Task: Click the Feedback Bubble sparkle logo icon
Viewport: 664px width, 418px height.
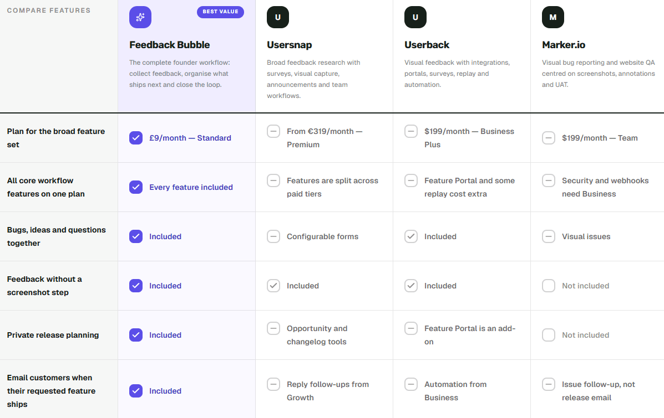Action: 140,17
